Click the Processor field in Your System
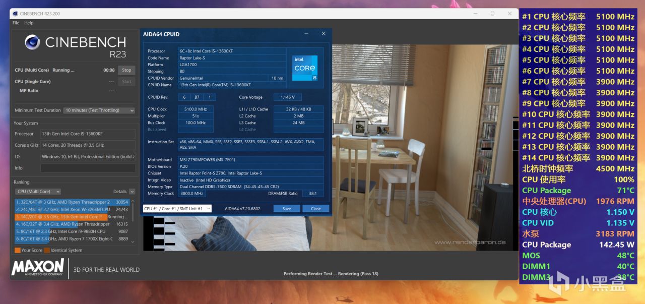Image resolution: width=645 pixels, height=304 pixels. [88, 134]
